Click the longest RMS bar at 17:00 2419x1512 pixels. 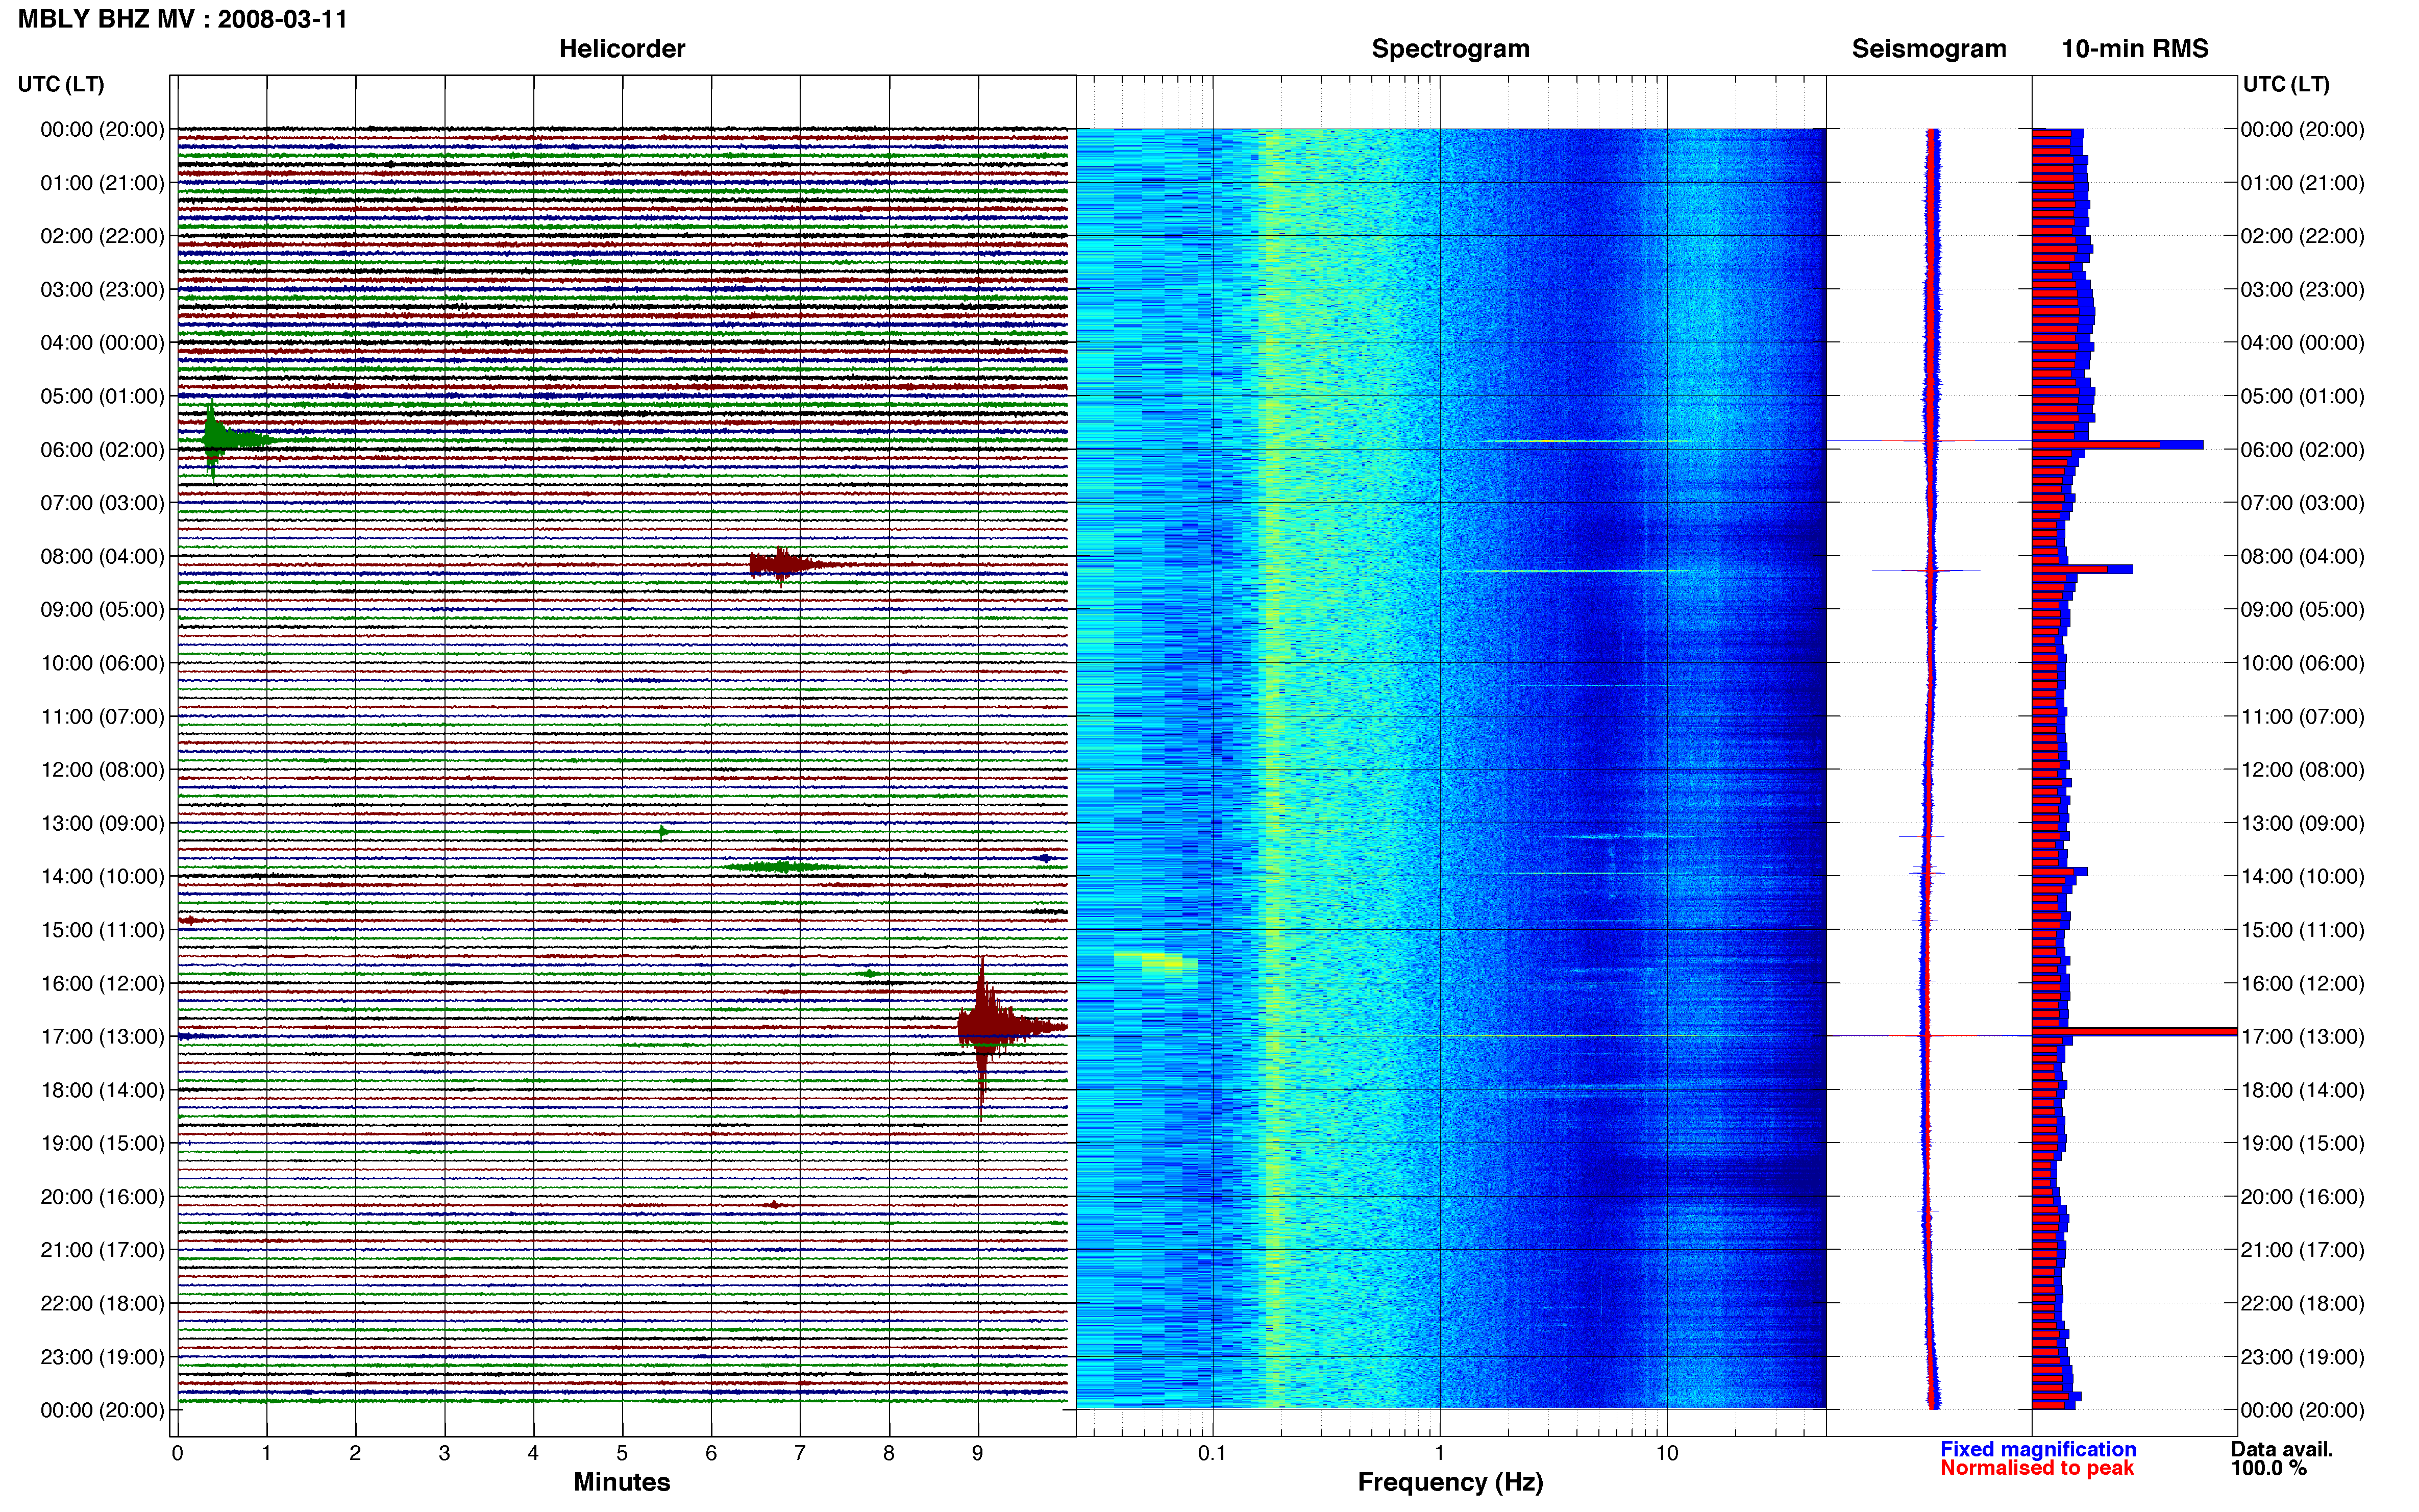[x=2134, y=1032]
